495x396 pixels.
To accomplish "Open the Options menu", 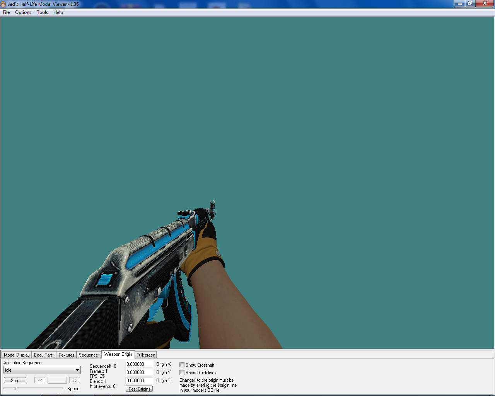I will coord(23,12).
